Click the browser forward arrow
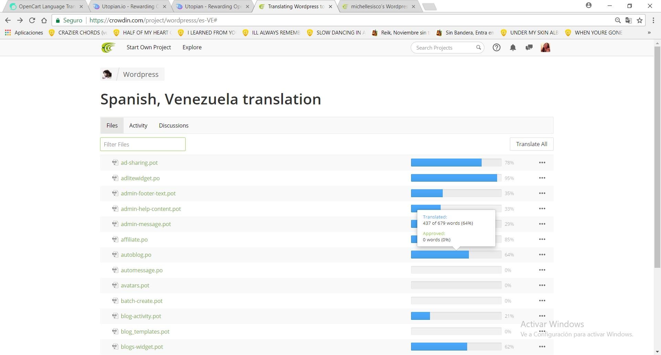 20,20
